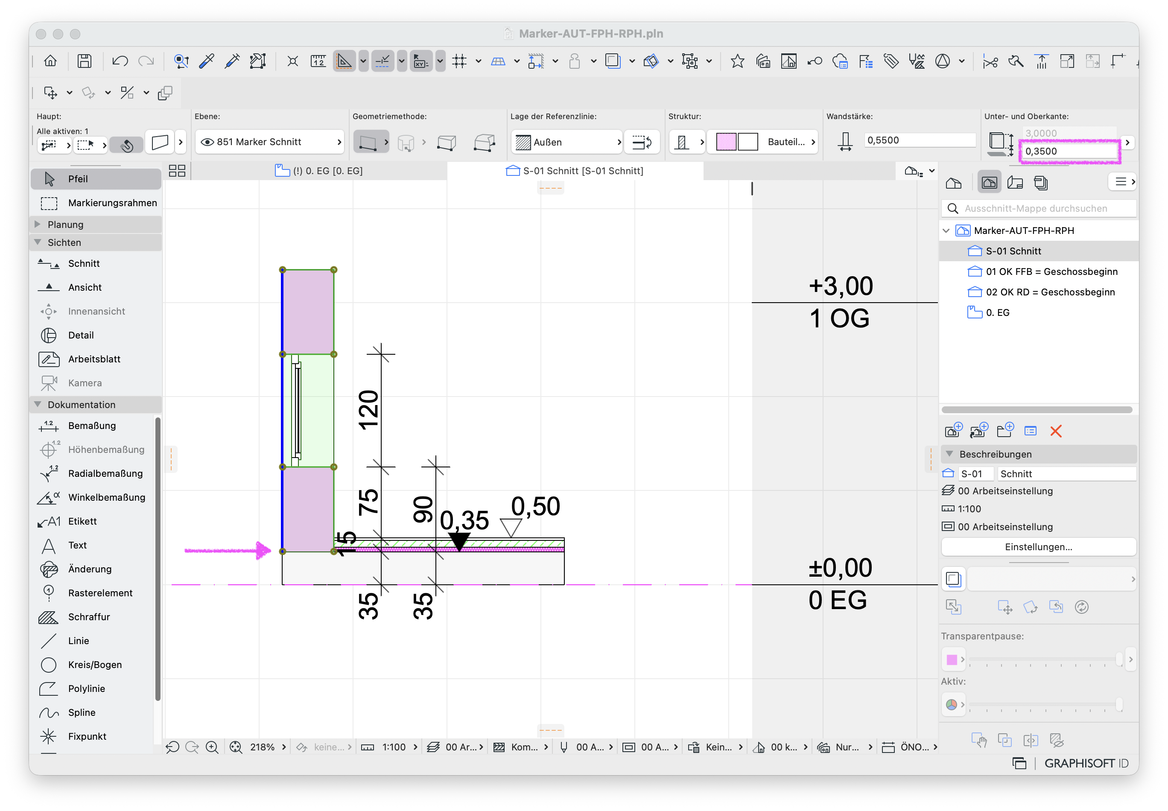Viewport: 1168px width, 811px height.
Task: Open the Außen reference line dropdown
Action: pos(567,142)
